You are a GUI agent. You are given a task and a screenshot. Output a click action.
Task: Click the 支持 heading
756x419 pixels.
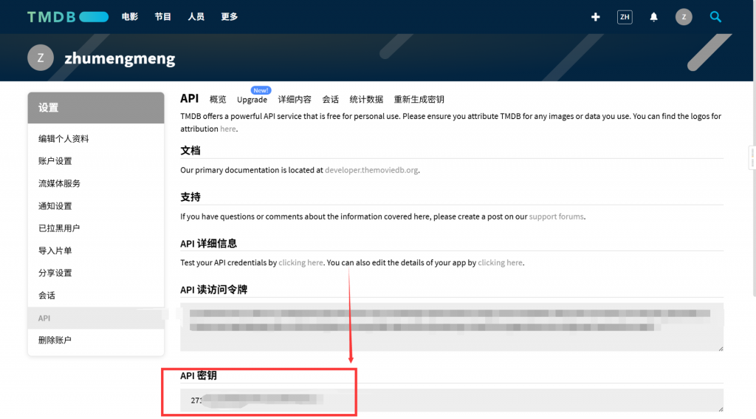click(x=190, y=197)
